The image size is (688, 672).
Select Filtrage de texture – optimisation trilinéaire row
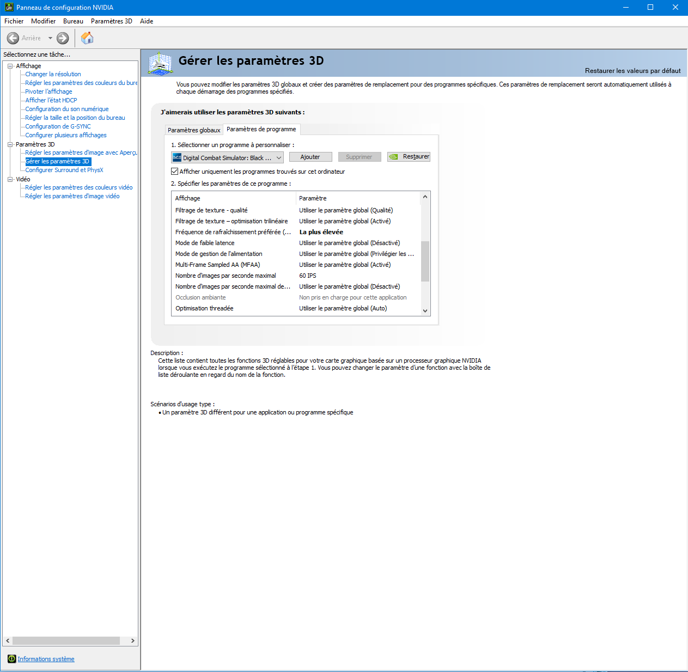296,221
